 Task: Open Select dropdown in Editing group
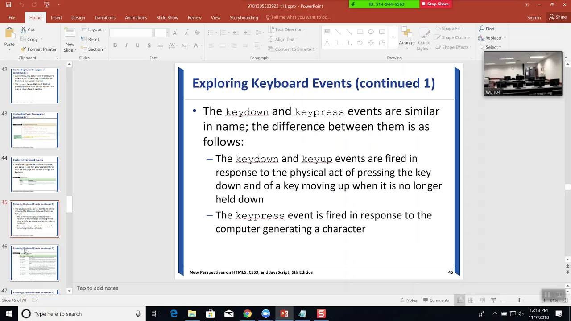point(490,47)
